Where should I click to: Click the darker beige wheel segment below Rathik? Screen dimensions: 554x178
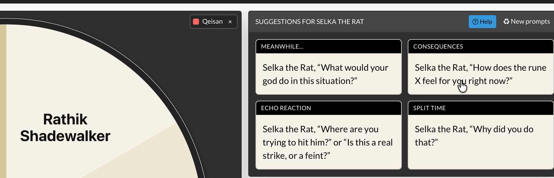(x=152, y=158)
